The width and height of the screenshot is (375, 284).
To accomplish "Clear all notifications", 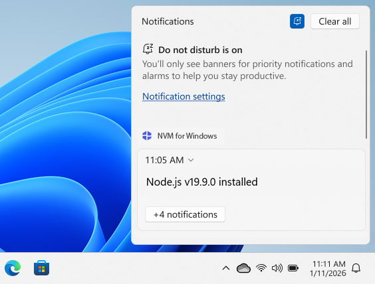I will [x=335, y=21].
